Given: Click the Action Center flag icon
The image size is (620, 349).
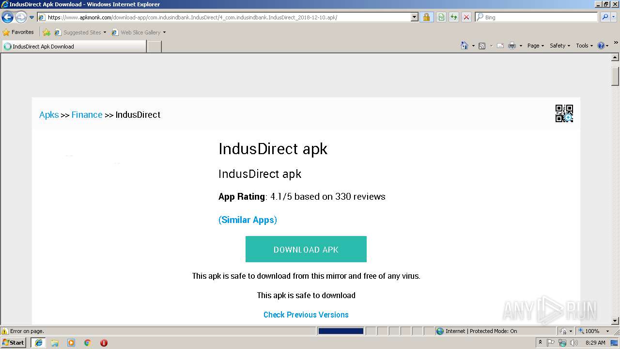Looking at the screenshot, I should click(x=551, y=343).
